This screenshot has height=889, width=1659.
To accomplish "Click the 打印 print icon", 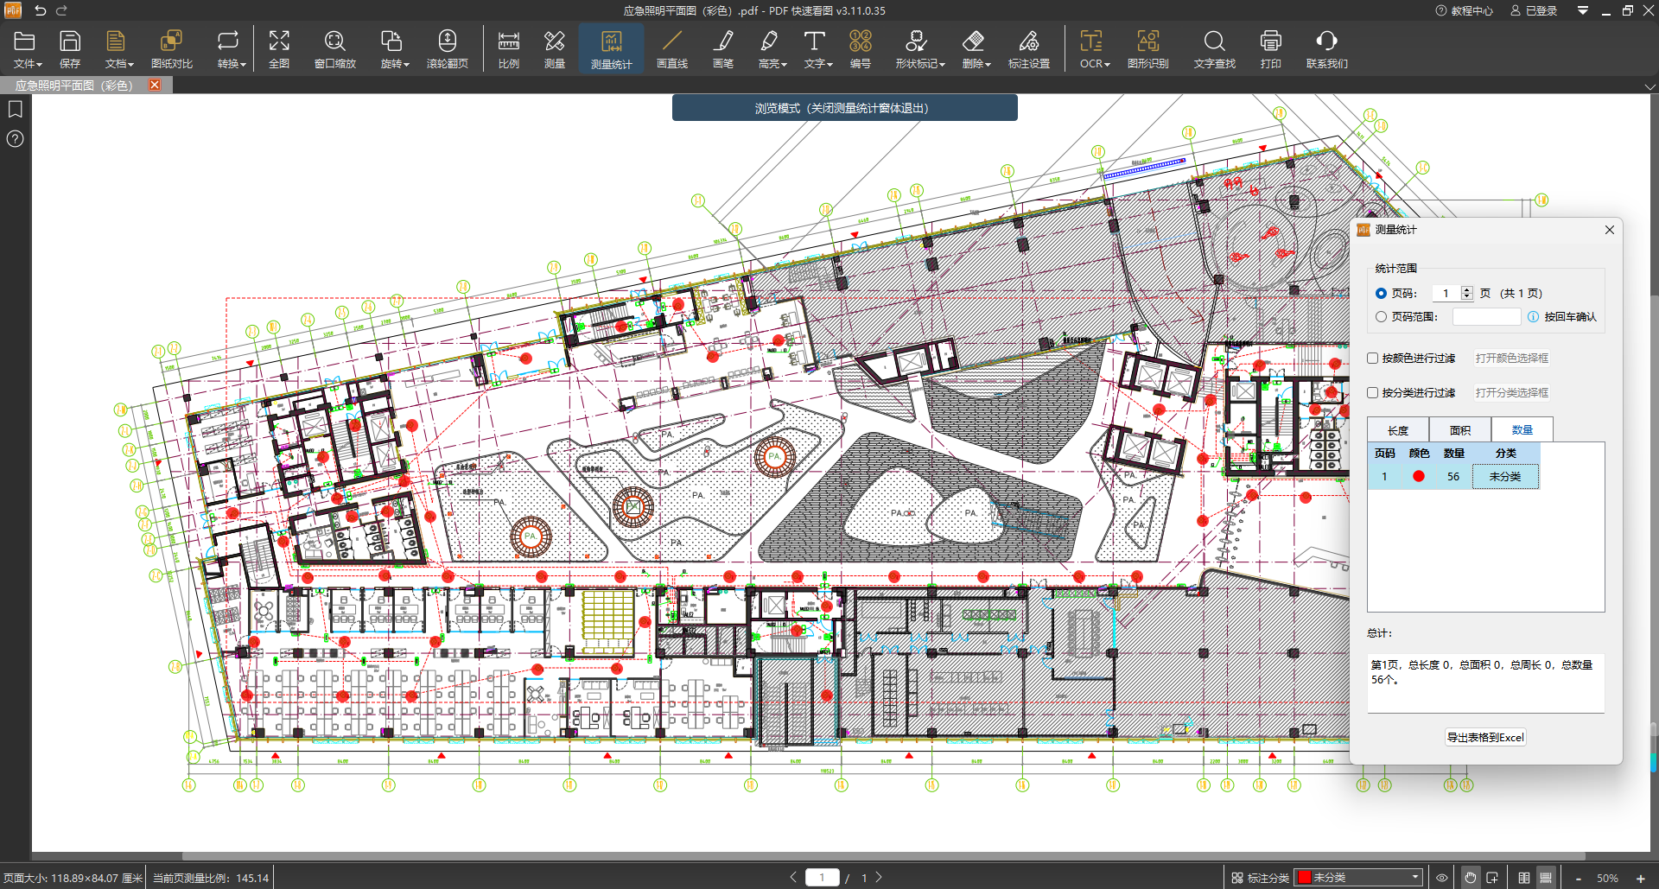I will pos(1270,49).
